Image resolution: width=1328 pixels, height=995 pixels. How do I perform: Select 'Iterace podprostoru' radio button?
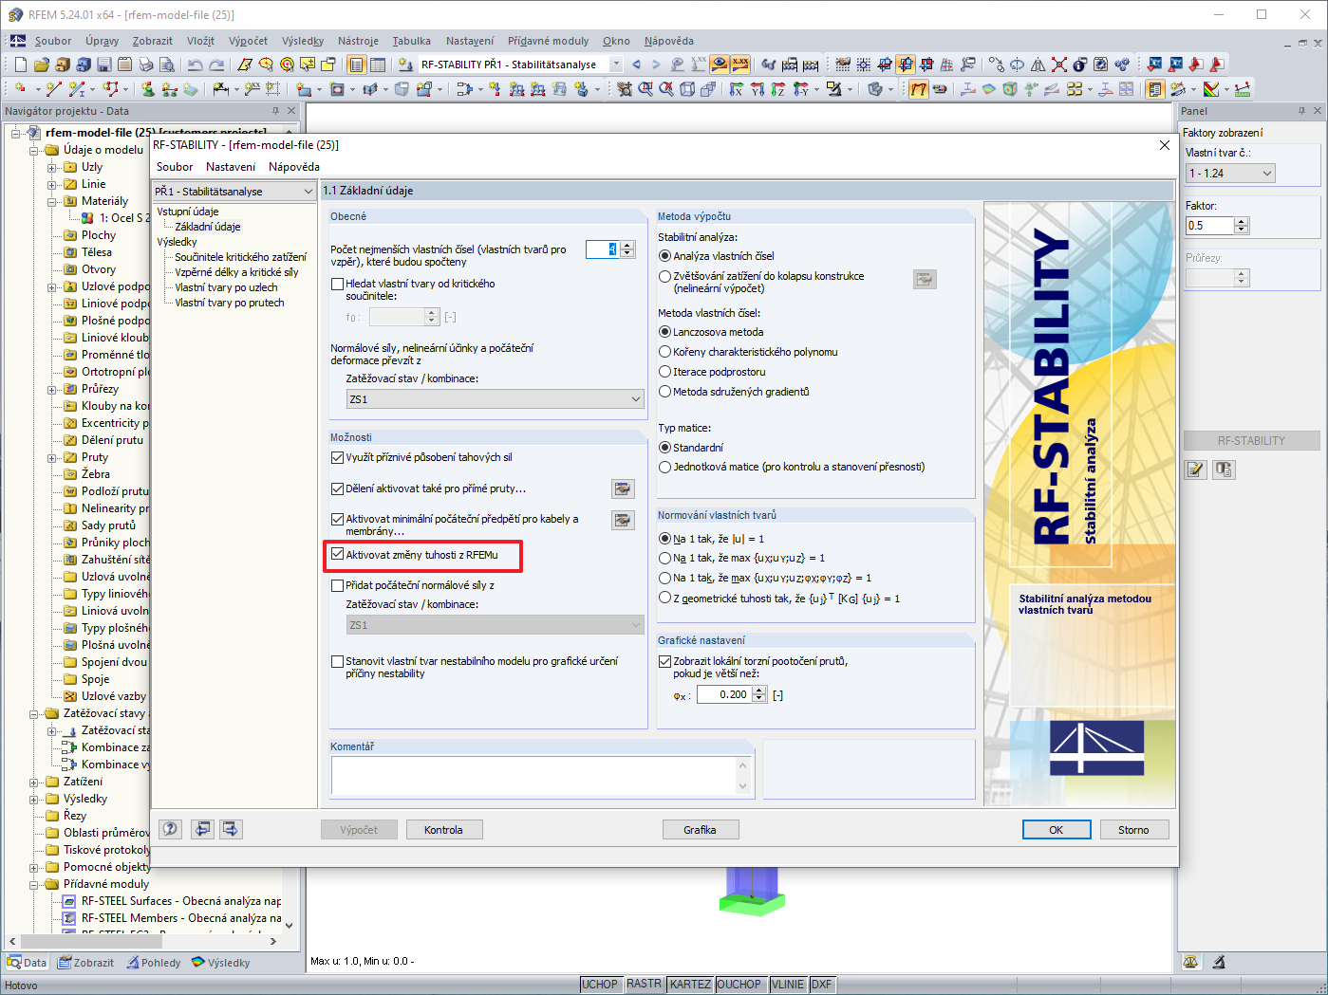pyautogui.click(x=665, y=372)
